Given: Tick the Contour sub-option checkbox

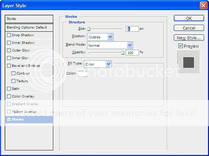Looking at the screenshot, I should pyautogui.click(x=14, y=73).
